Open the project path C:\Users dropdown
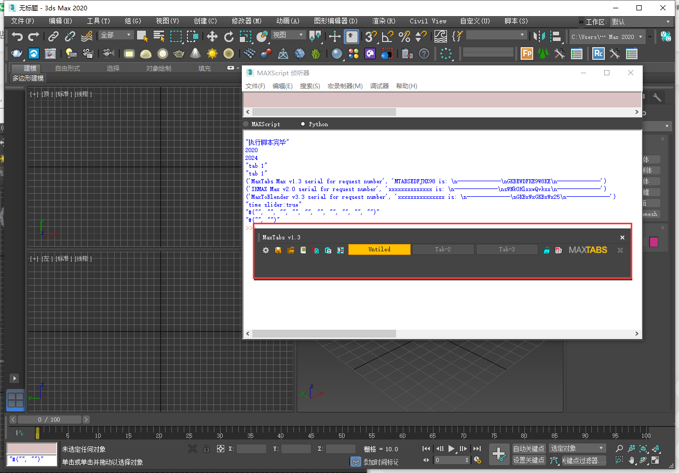679x473 pixels. click(x=607, y=37)
